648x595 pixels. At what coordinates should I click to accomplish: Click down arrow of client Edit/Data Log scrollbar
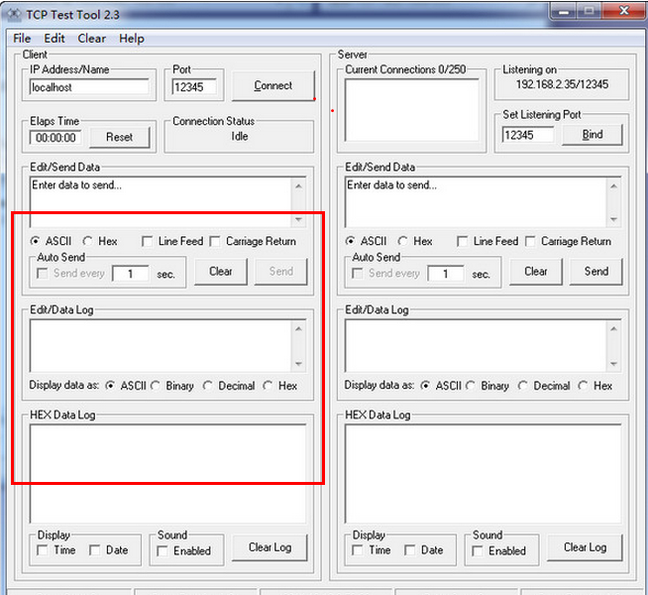pyautogui.click(x=298, y=364)
